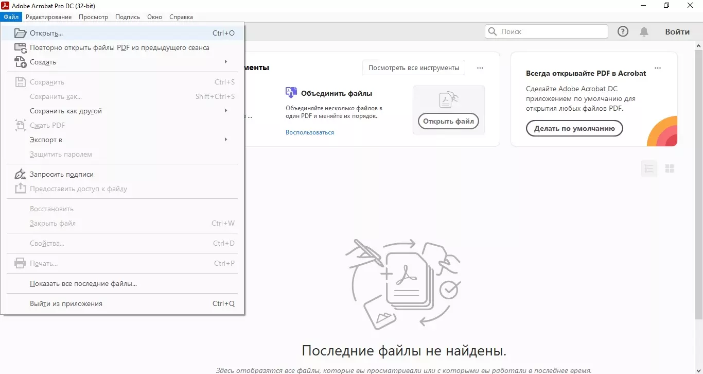Click the Adobe Acrobat title bar logo

tap(6, 6)
